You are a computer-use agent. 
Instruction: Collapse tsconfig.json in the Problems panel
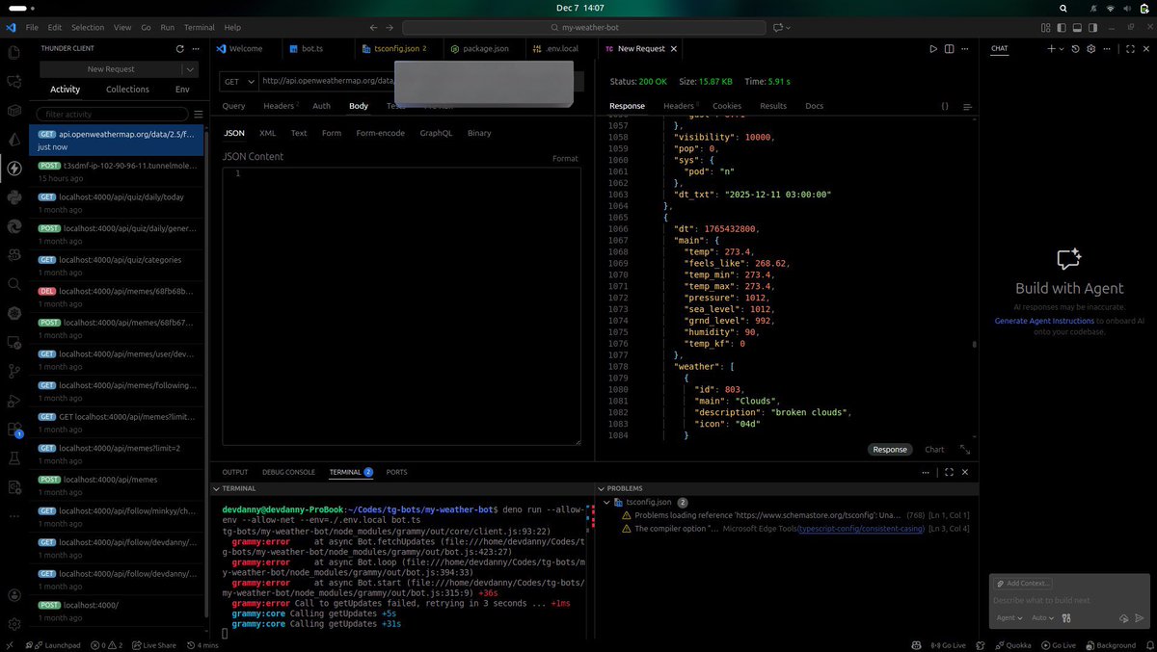point(606,502)
